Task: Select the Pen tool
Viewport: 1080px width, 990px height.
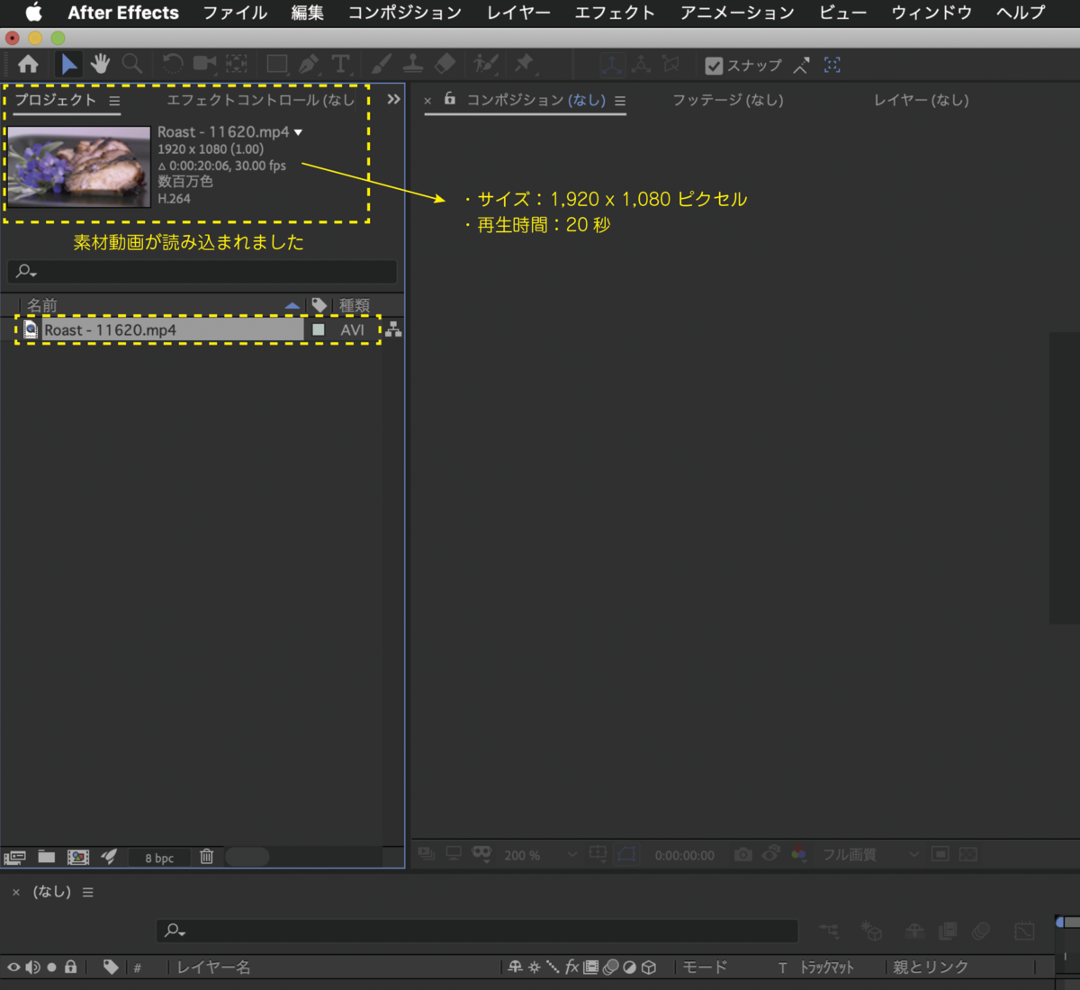Action: [x=309, y=64]
